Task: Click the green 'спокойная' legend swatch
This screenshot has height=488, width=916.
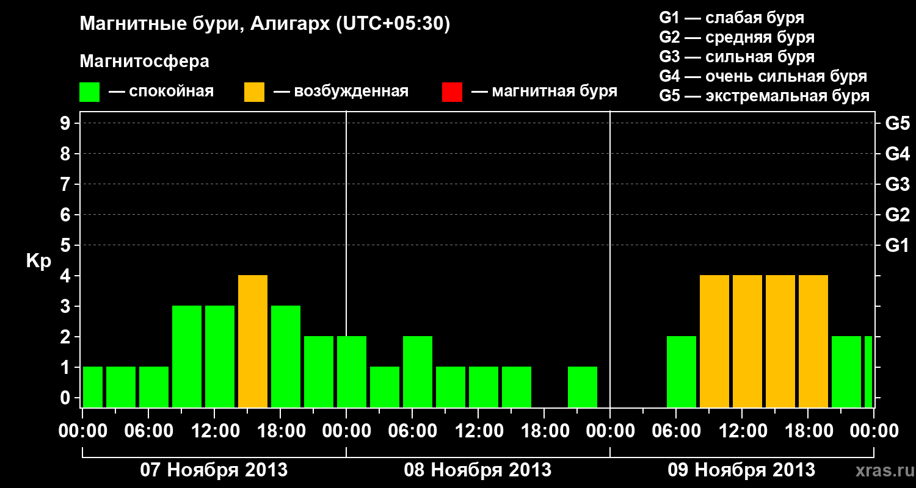Action: pyautogui.click(x=90, y=91)
